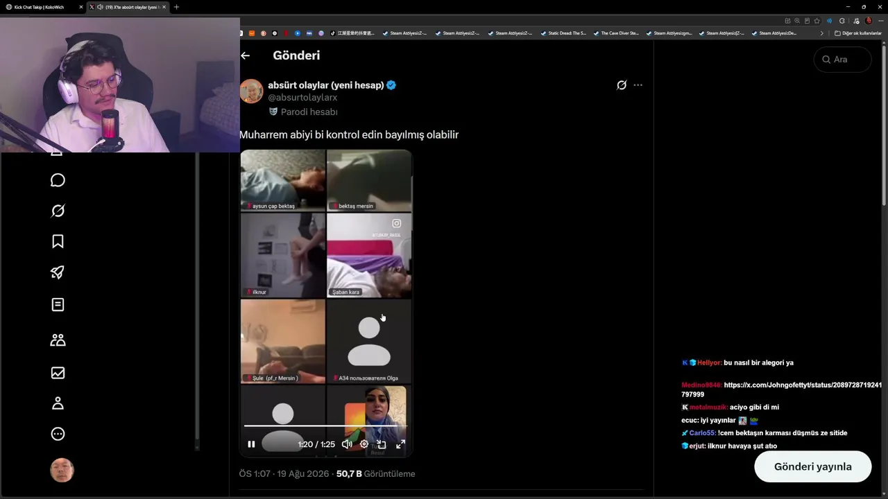
Task: Open the Diğer sık kullanılanlar folder
Action: 857,33
